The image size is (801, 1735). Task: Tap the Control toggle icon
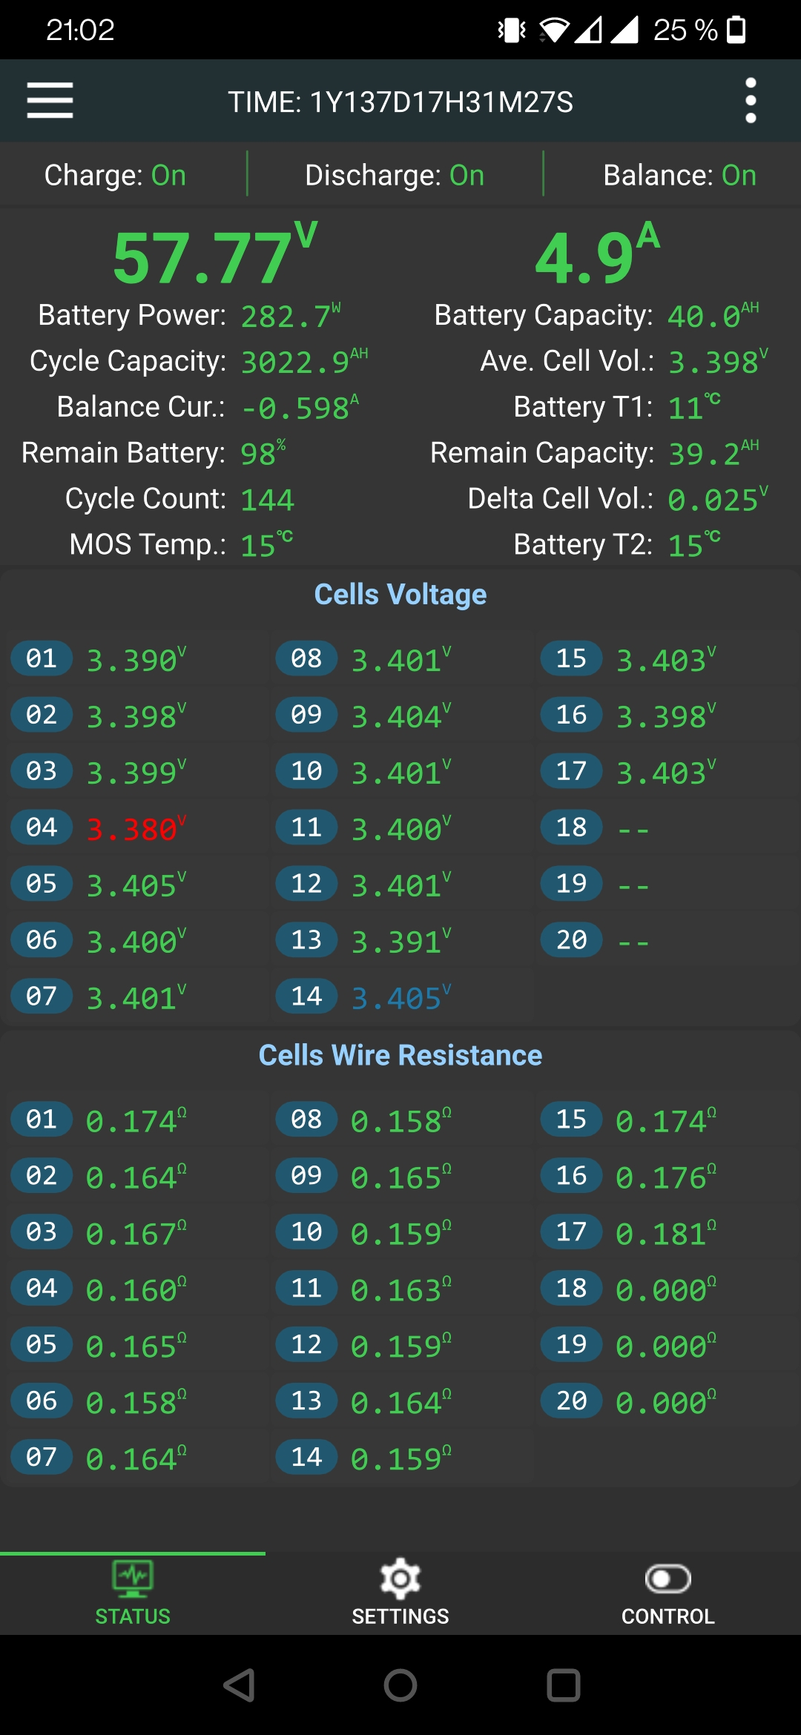tap(667, 1579)
